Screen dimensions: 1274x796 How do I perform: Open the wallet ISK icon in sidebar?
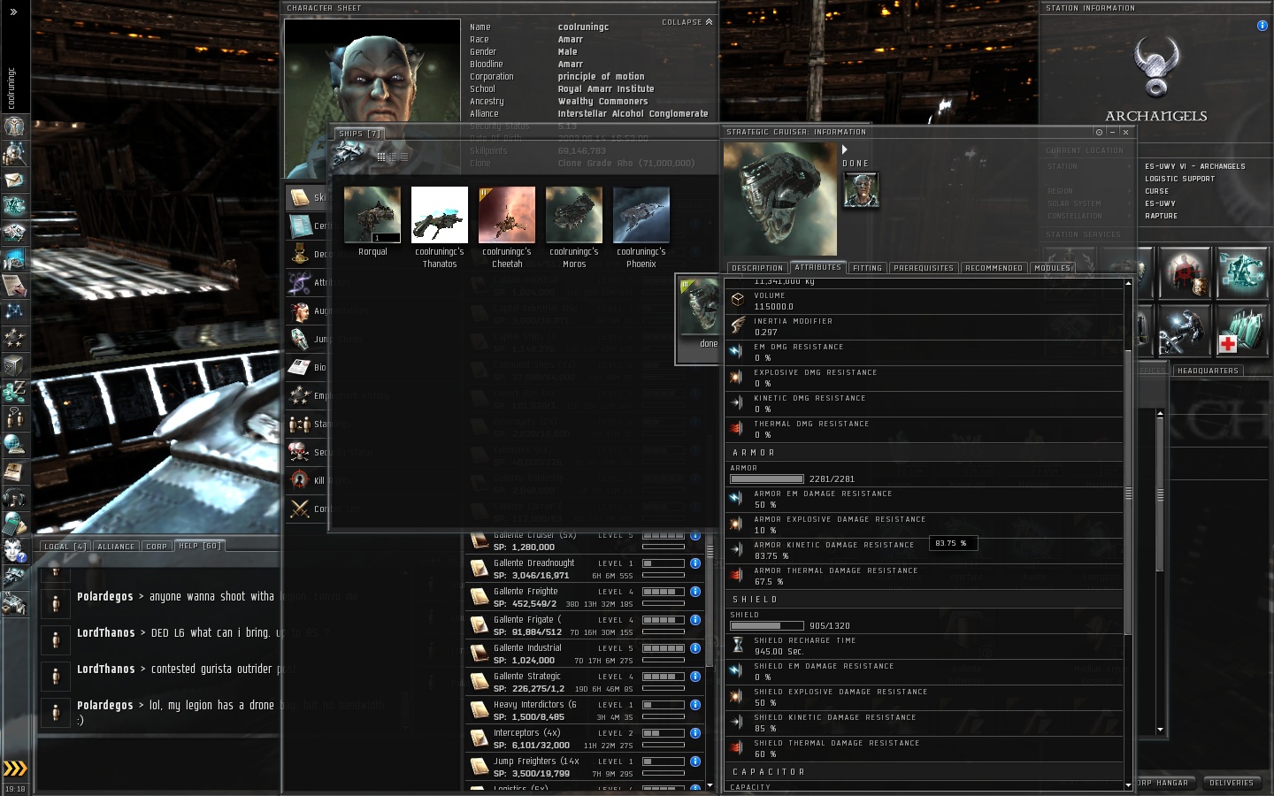[x=14, y=391]
